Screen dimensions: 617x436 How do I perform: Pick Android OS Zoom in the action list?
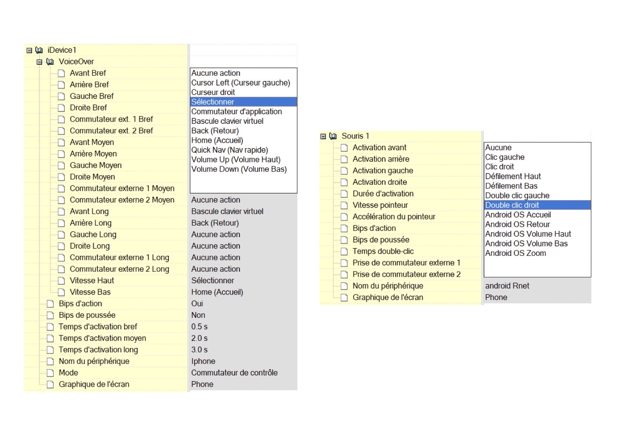click(x=515, y=253)
